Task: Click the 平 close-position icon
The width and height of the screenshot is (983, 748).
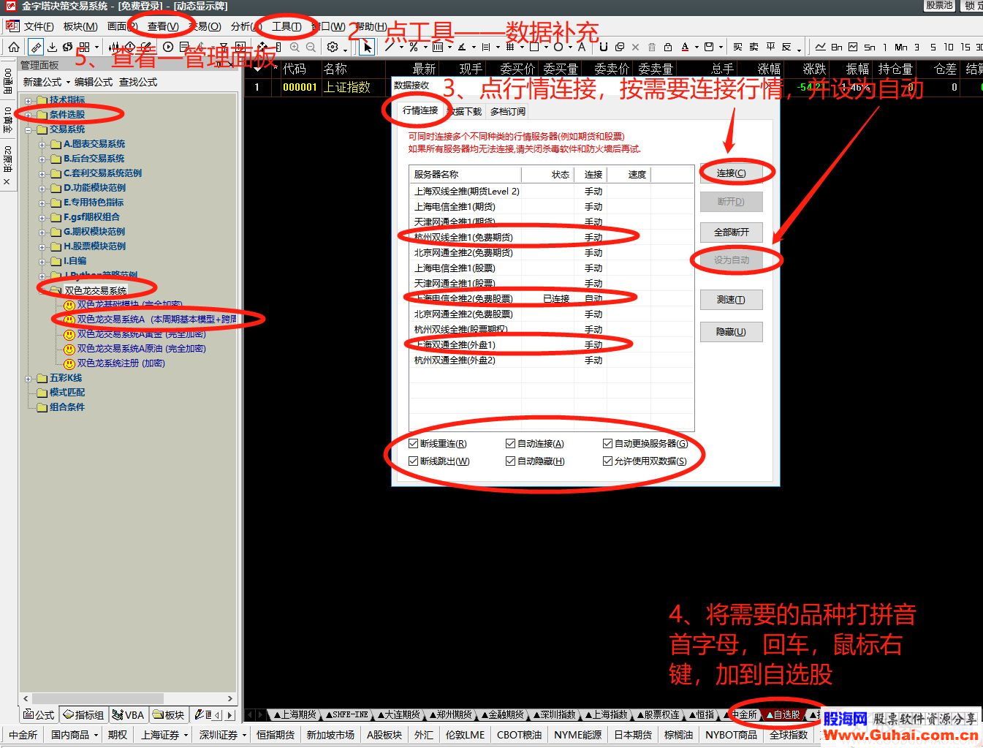Action: 770,47
